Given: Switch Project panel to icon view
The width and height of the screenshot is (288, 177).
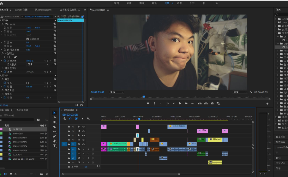Looking at the screenshot, I should tap(11, 174).
